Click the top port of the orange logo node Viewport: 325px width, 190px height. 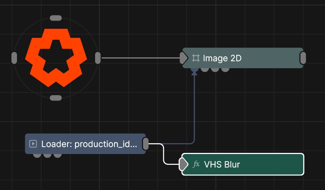coord(56,18)
